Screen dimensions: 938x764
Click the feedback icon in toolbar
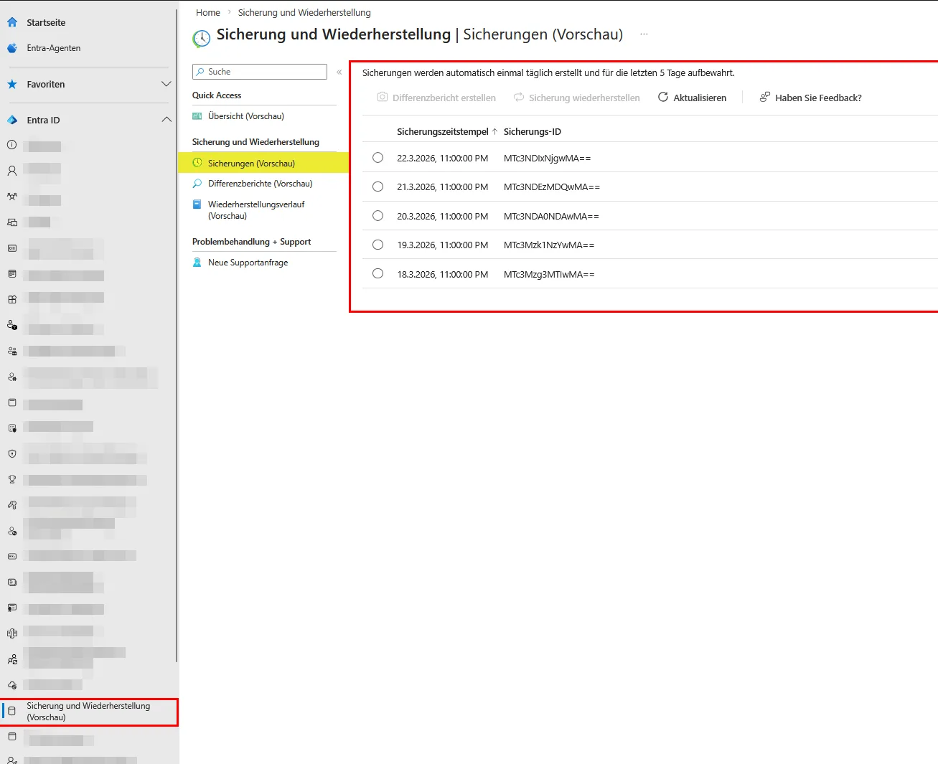(765, 98)
